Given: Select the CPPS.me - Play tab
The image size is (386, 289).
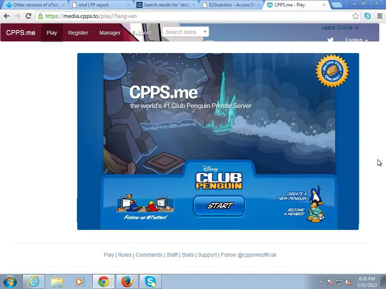Looking at the screenshot, I should pos(297,5).
